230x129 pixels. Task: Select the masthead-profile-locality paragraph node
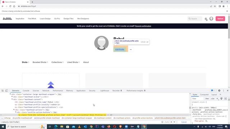coord(37,105)
